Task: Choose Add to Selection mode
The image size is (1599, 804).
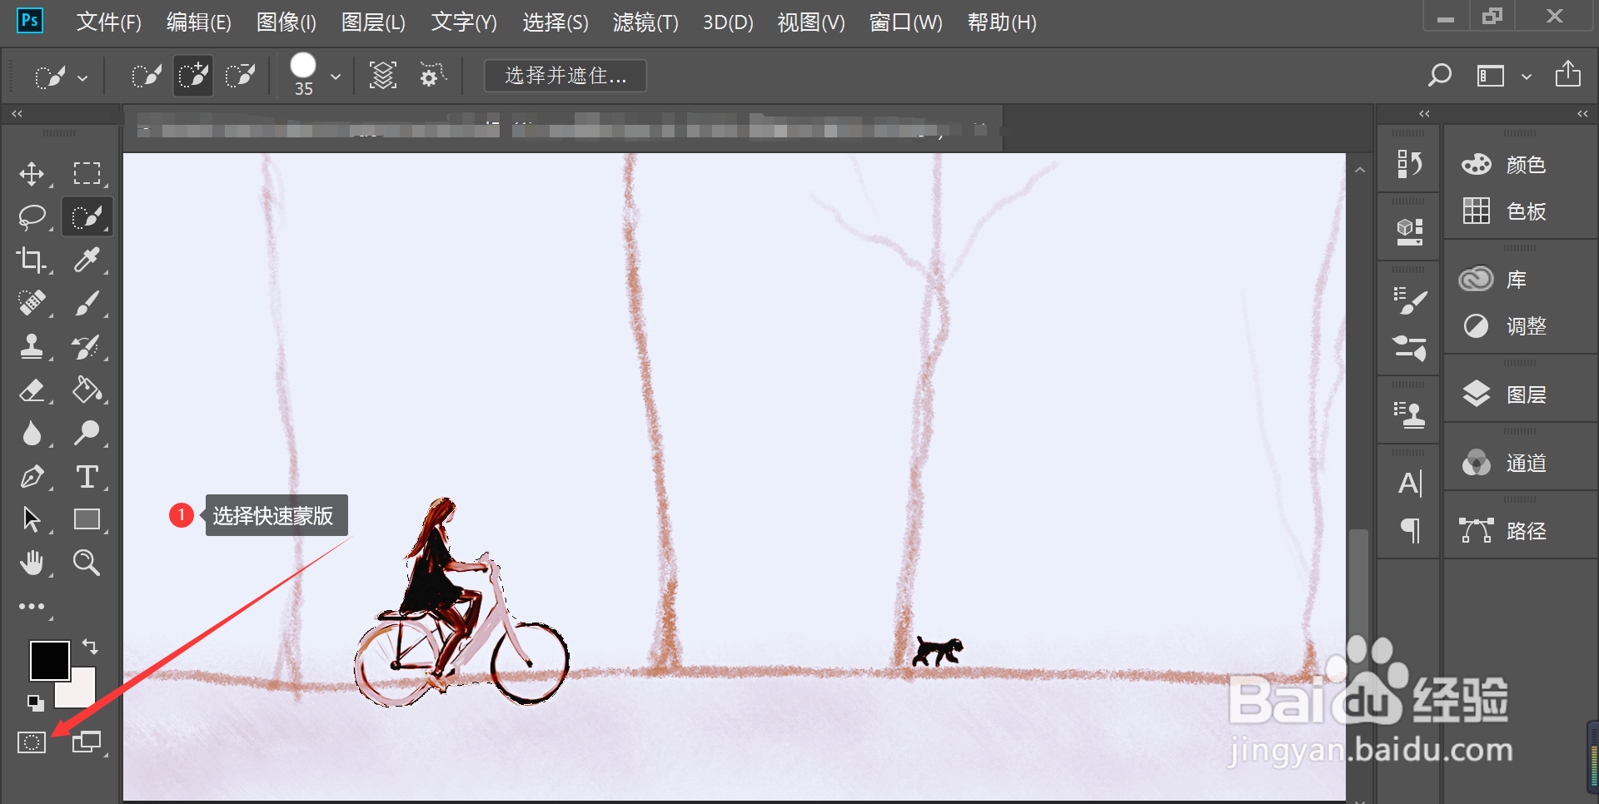Action: [193, 76]
